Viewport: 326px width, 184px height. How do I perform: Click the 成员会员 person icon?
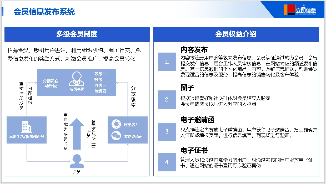point(77,79)
